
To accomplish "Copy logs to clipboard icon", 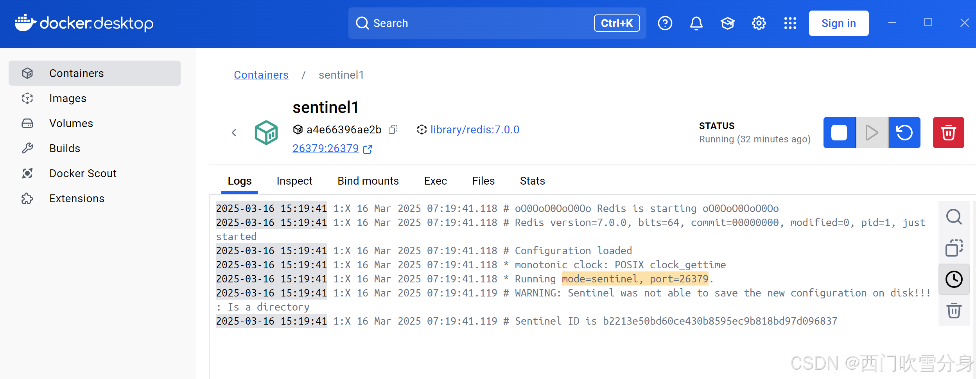I will (954, 248).
